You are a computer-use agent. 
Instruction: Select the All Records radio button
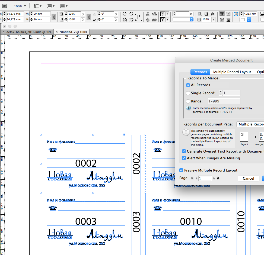(x=188, y=85)
